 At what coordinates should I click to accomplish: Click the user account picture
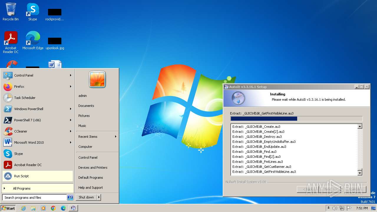97,79
